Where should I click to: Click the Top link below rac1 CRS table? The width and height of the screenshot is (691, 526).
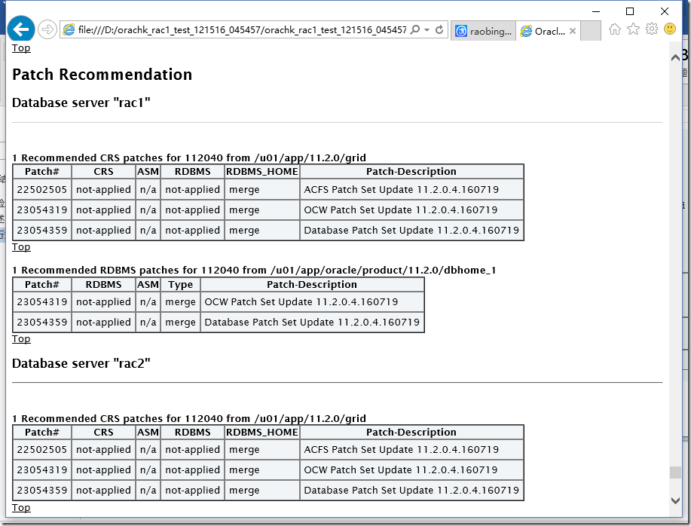pos(21,247)
